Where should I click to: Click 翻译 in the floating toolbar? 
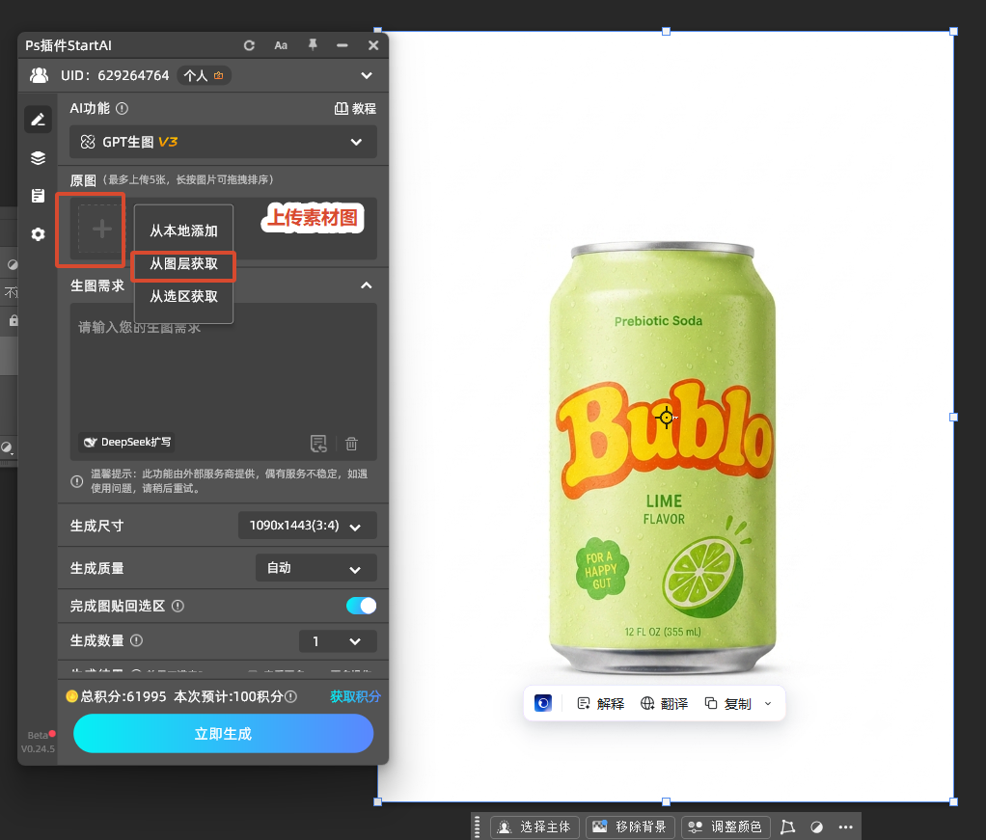tap(664, 704)
